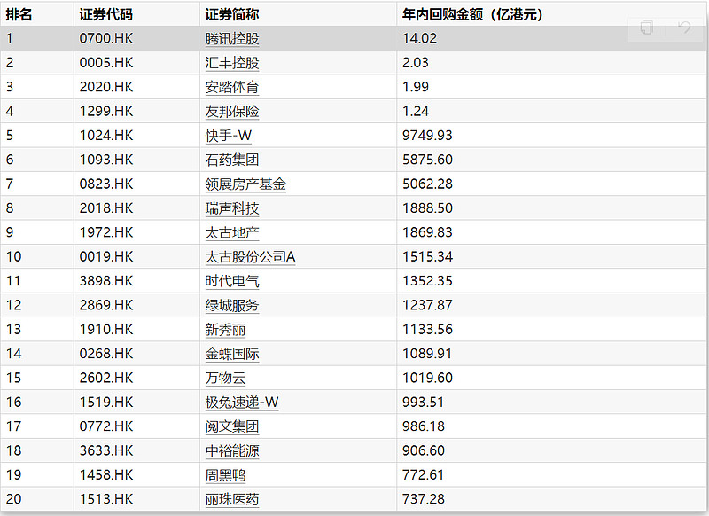Click the buyback amount 9749.93

click(427, 136)
